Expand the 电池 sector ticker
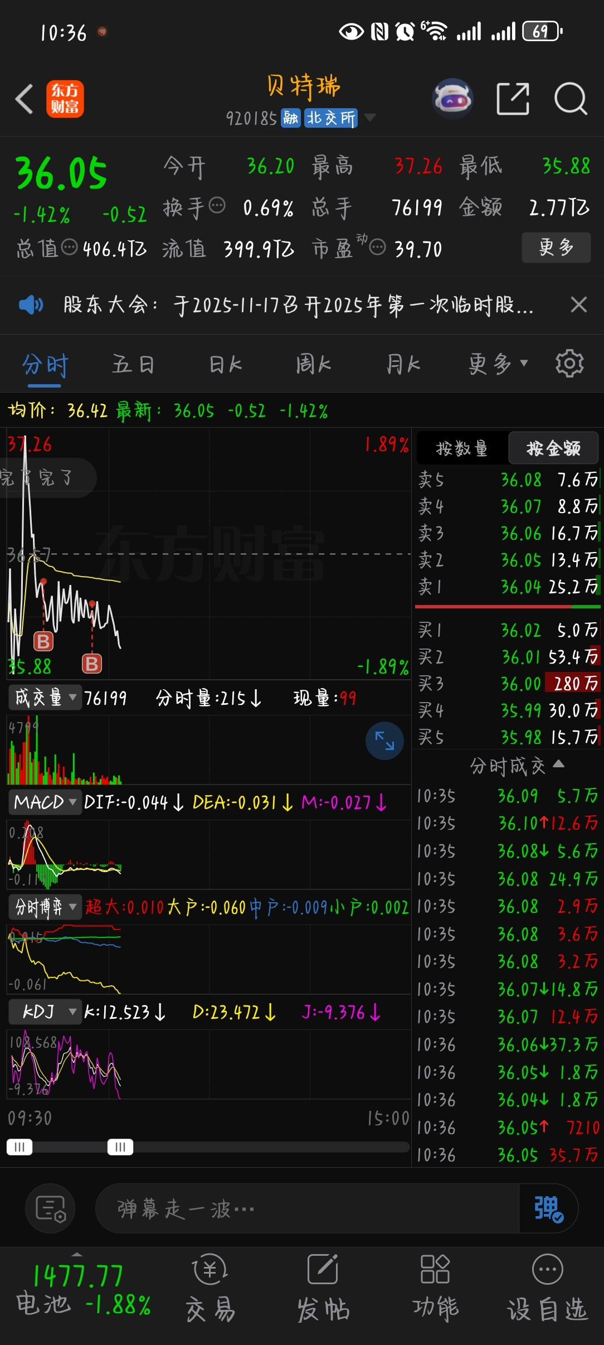604x1345 pixels. 77,1289
